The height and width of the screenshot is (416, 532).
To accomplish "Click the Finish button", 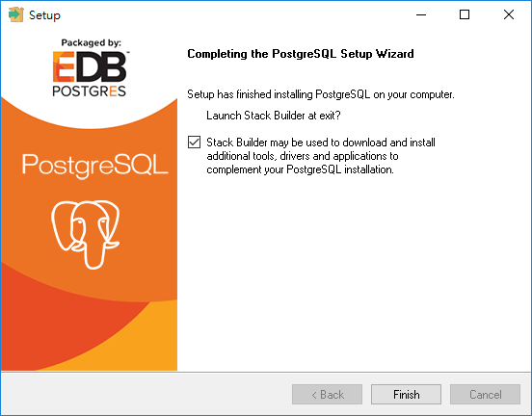I will point(406,394).
